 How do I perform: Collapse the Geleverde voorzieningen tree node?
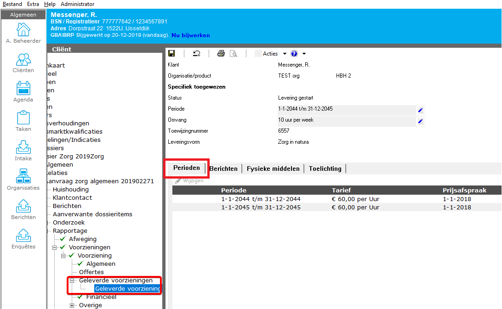[x=72, y=281]
